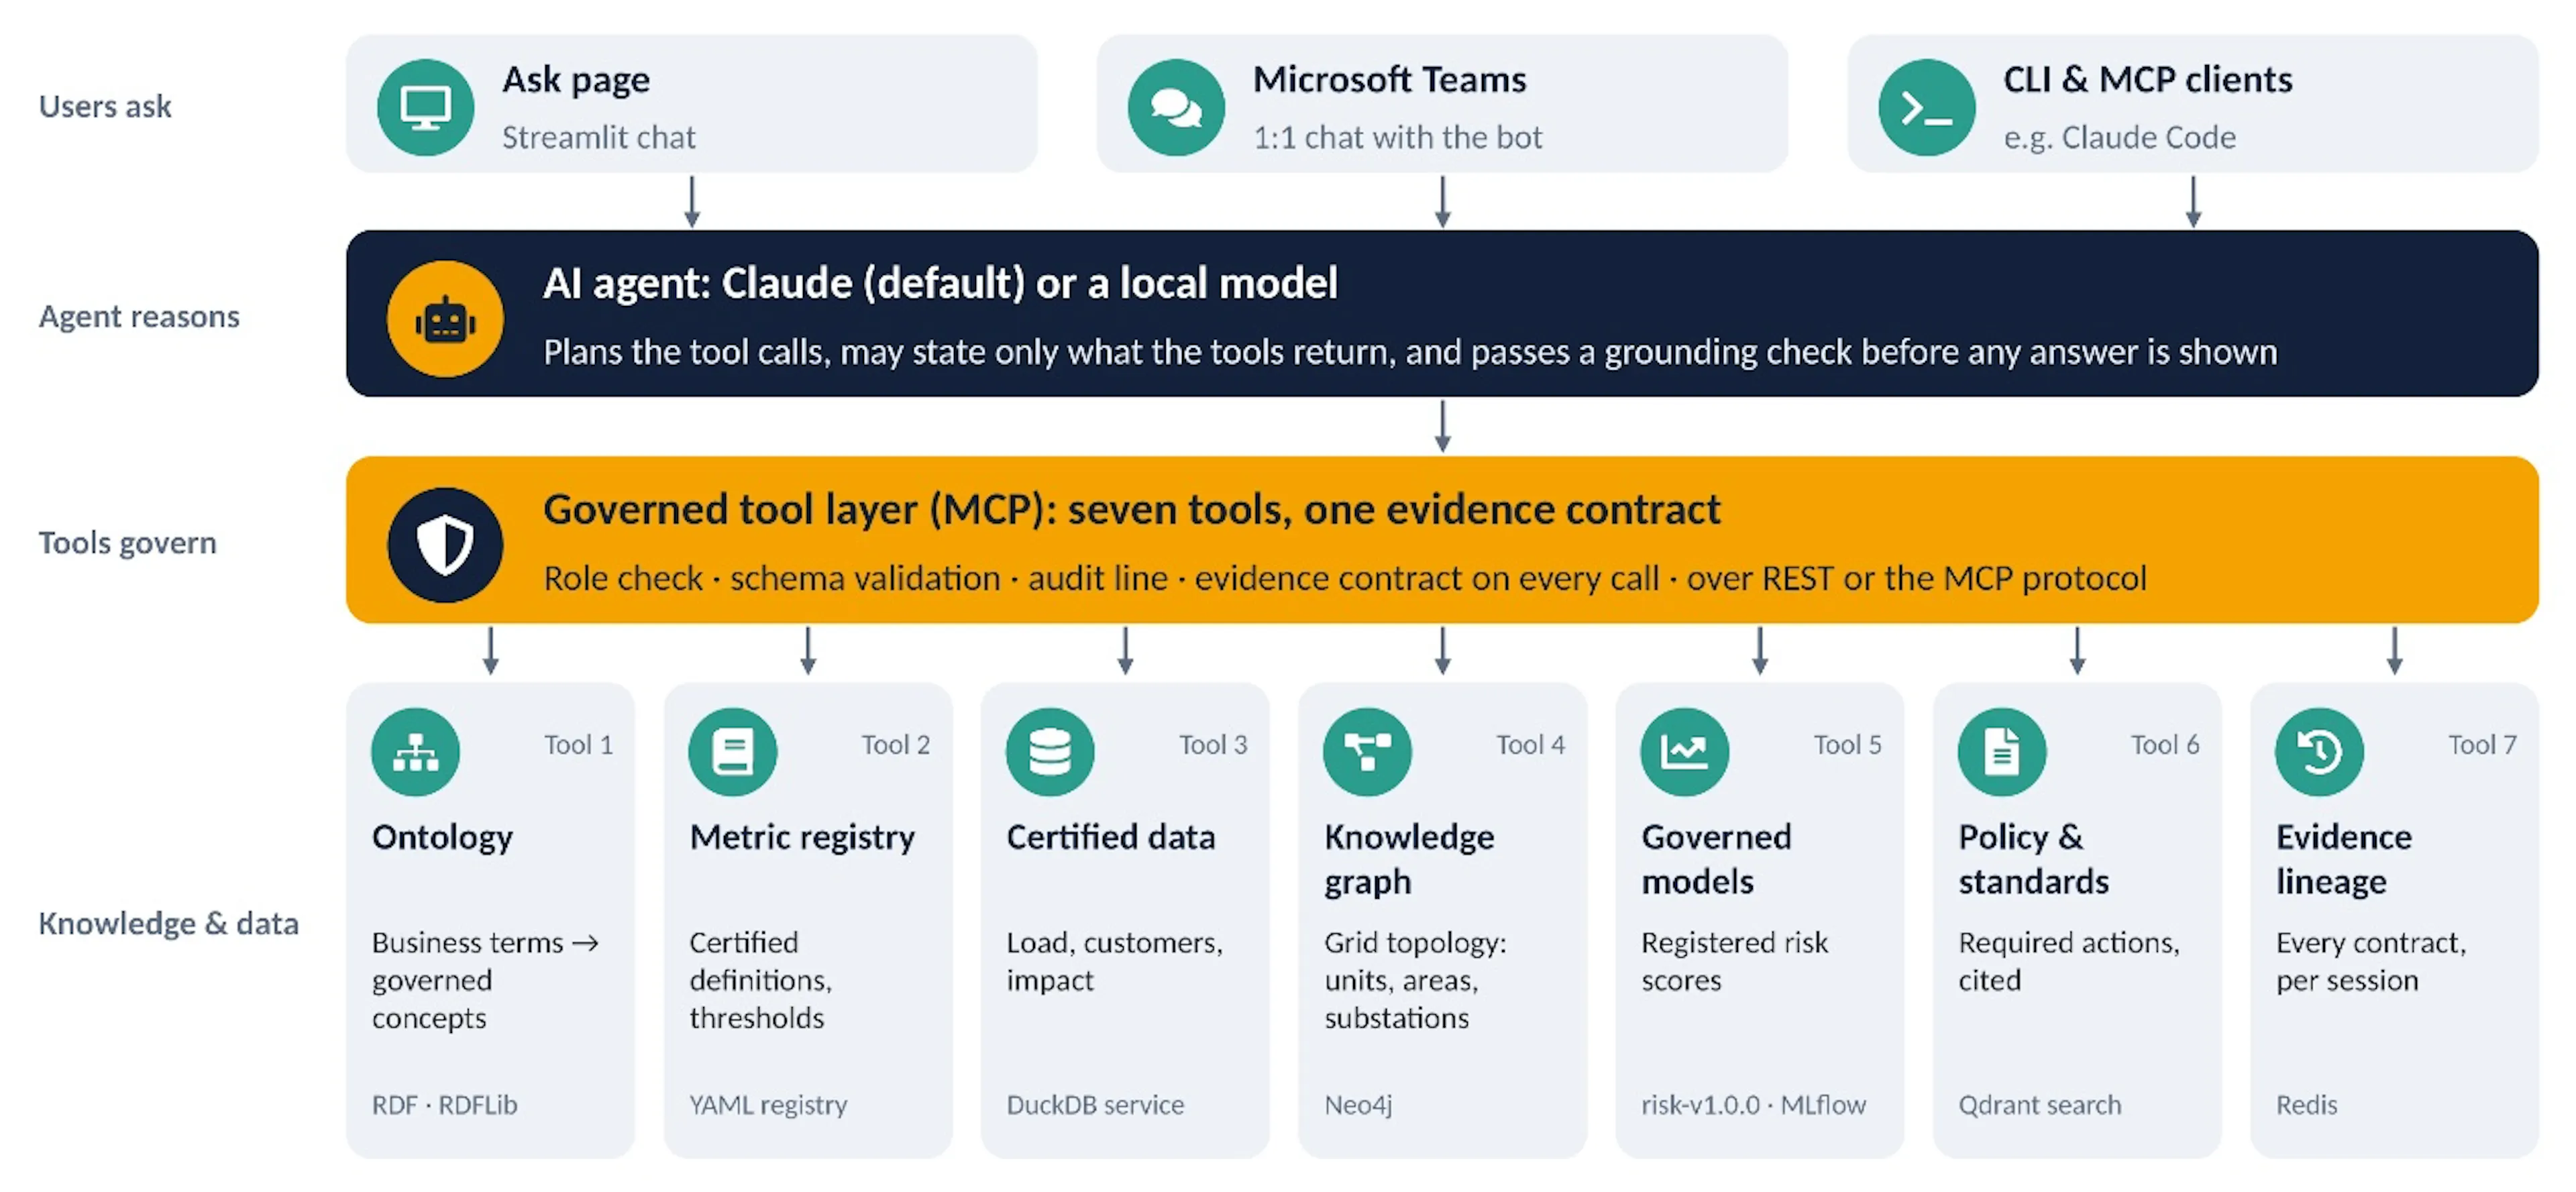Click the Ask page monitor icon
Screen dimensions: 2576x1192
point(425,107)
